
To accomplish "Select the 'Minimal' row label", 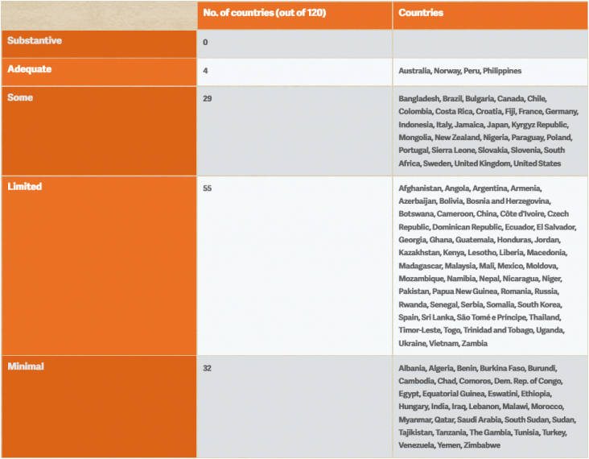I will (26, 366).
